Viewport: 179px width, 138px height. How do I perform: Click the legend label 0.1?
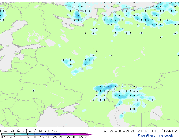click(x=3, y=137)
